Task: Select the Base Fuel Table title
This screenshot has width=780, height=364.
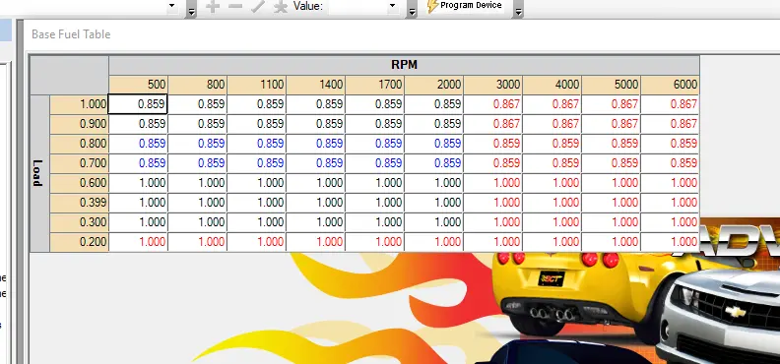Action: click(x=71, y=34)
